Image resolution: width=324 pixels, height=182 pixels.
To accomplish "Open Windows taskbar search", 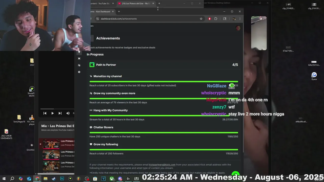I will [12, 179].
